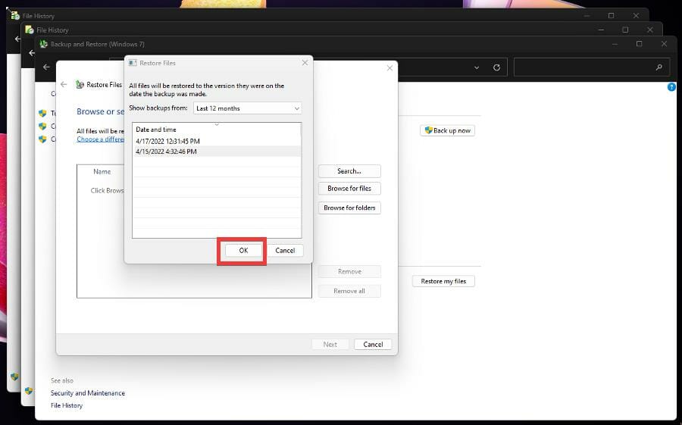Click the search box in Backup and Restore
The width and height of the screenshot is (682, 425).
click(x=592, y=67)
